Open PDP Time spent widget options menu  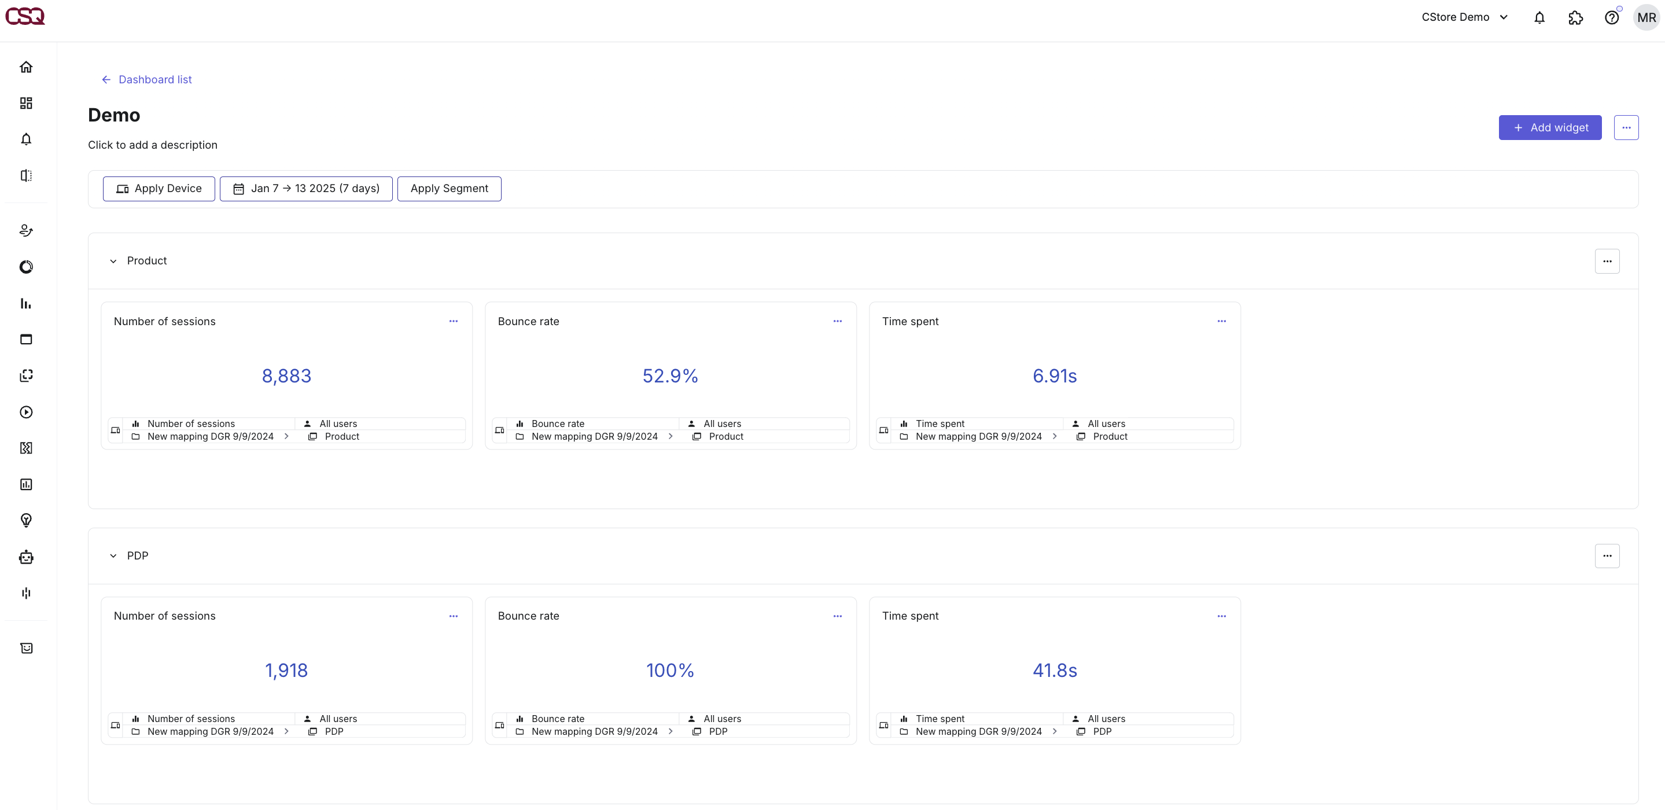pyautogui.click(x=1221, y=616)
